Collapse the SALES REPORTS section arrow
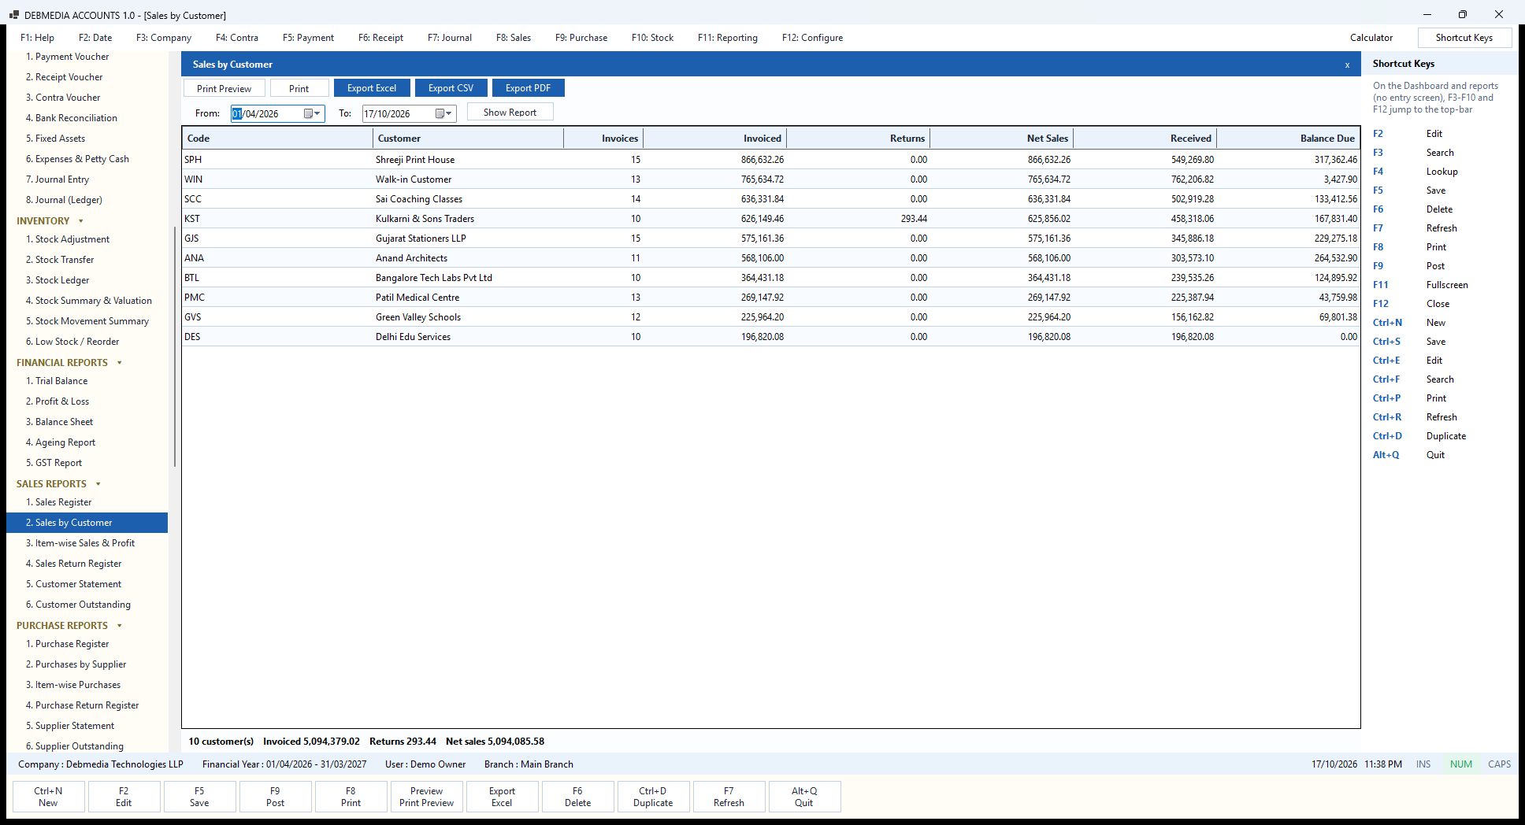Image resolution: width=1525 pixels, height=825 pixels. (x=98, y=484)
